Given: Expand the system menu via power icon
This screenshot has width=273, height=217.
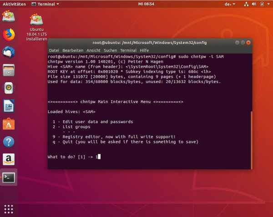Looking at the screenshot, I should point(263,4).
